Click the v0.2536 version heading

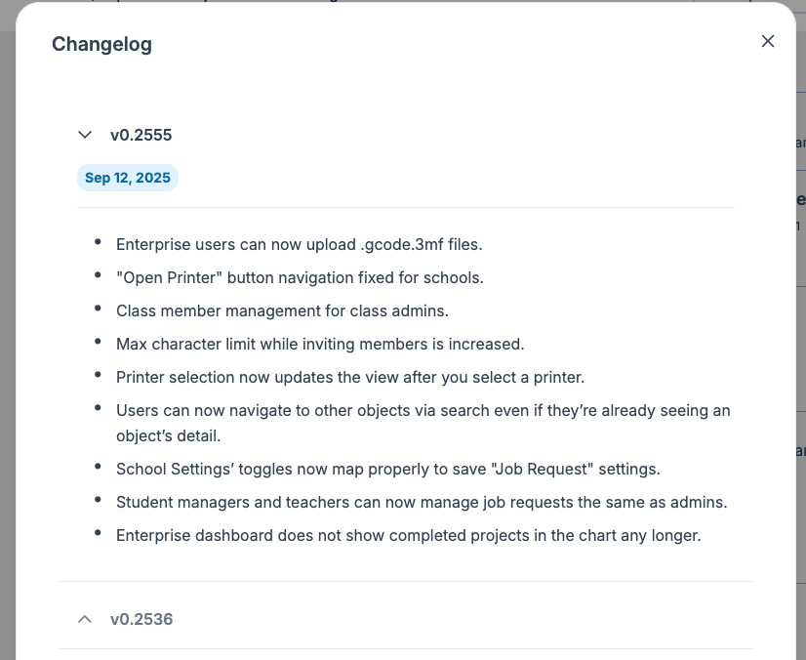141,619
